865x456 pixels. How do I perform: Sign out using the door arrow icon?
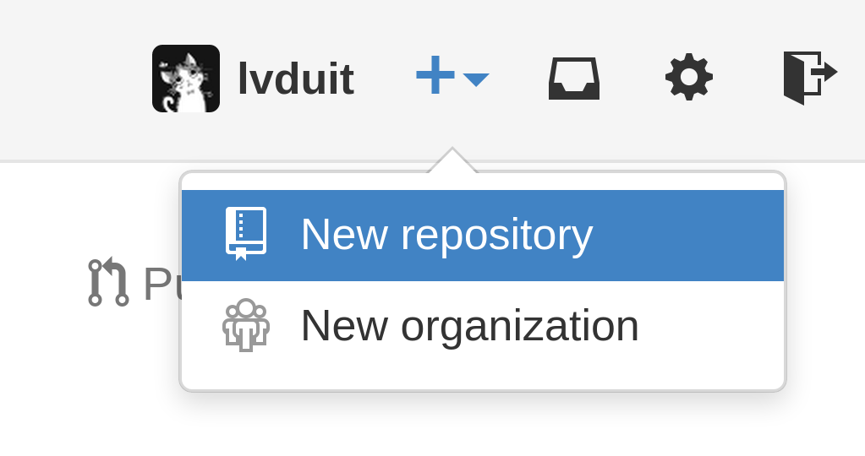[x=810, y=78]
